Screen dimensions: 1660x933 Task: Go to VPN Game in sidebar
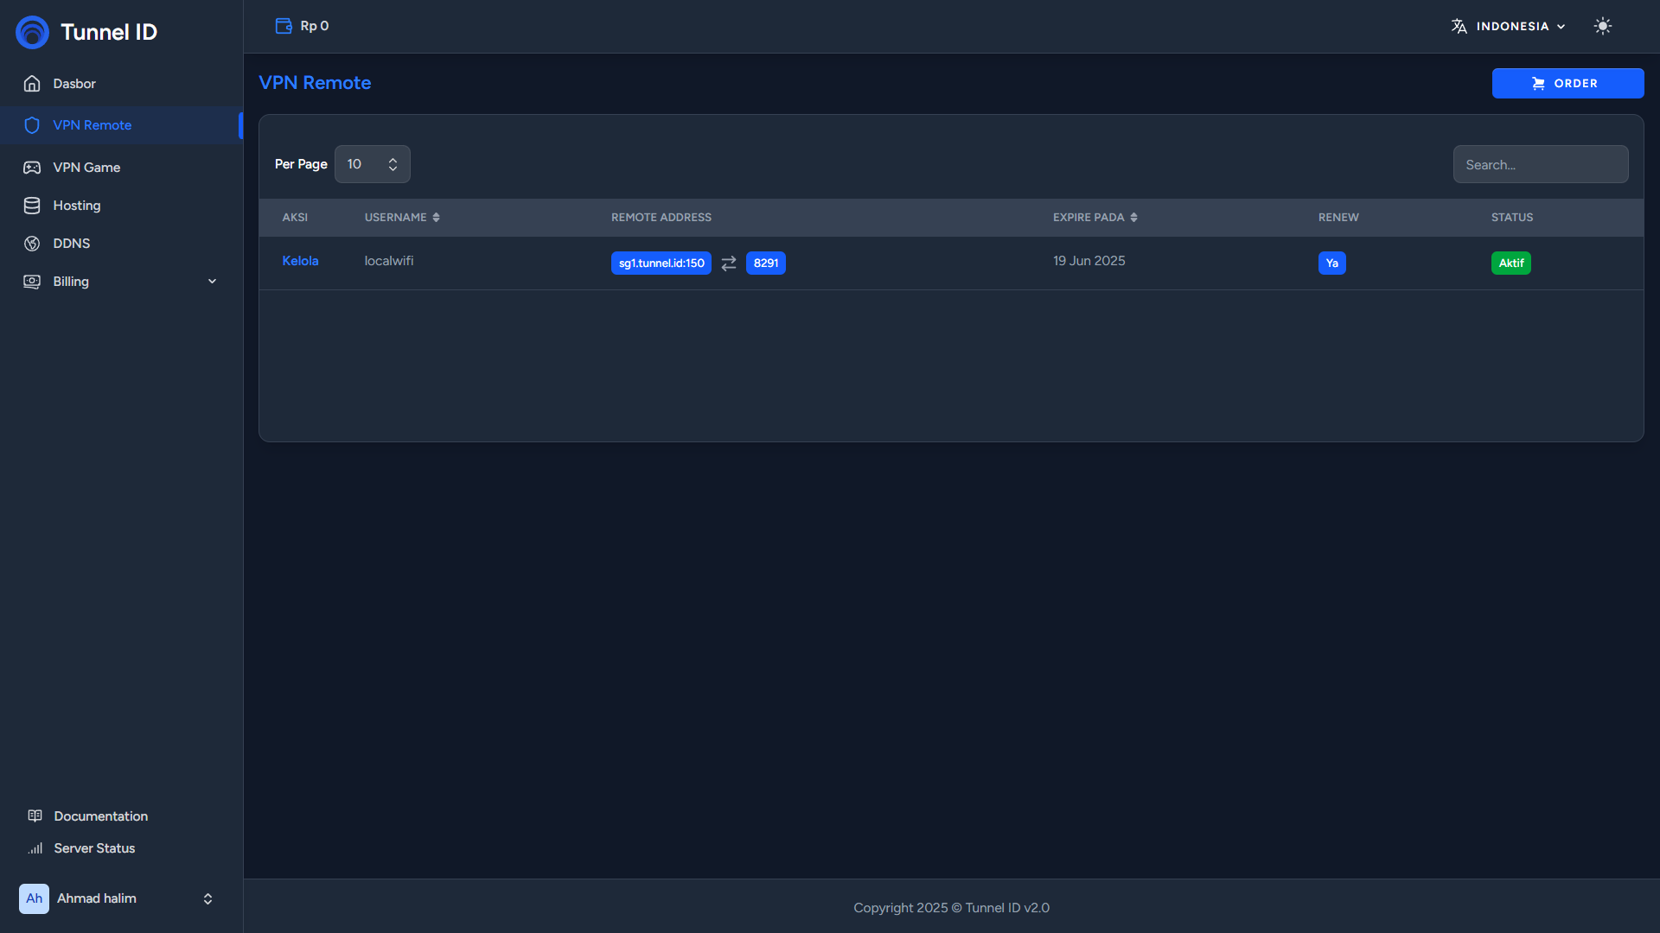pos(86,168)
